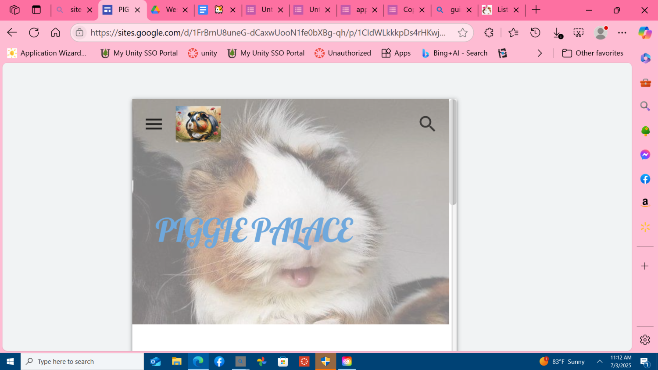Click the guinea pig site logo
Image resolution: width=658 pixels, height=370 pixels.
(198, 124)
